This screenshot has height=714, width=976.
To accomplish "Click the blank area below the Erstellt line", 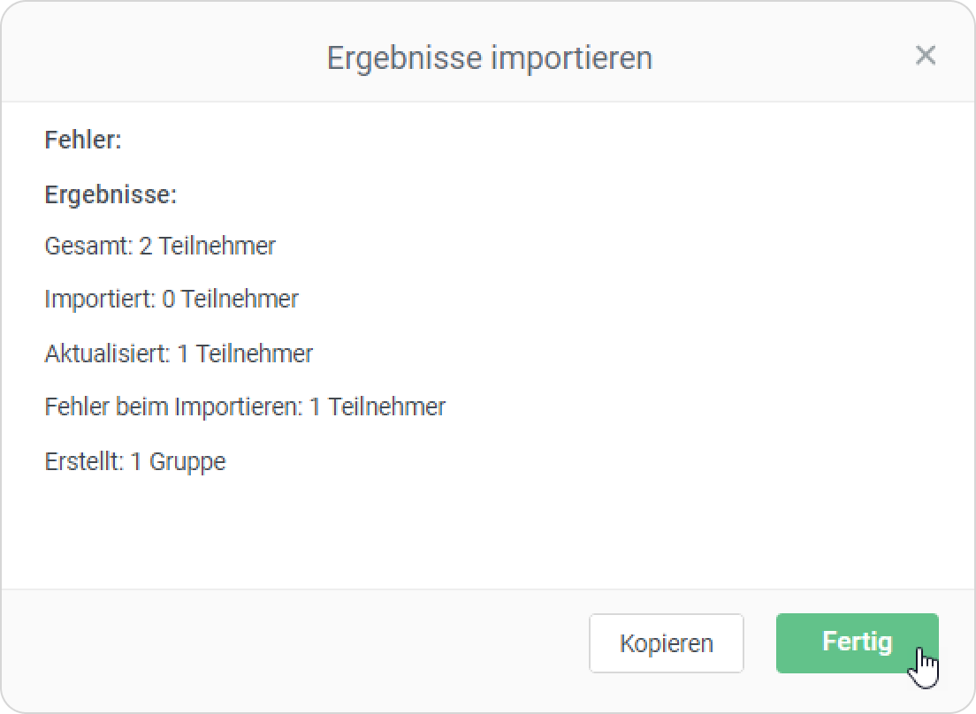I will pos(442,530).
